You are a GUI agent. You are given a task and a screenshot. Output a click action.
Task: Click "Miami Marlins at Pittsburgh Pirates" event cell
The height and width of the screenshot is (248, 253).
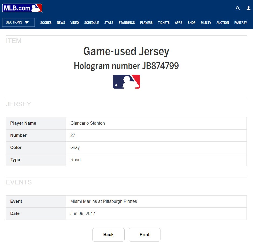coord(156,201)
